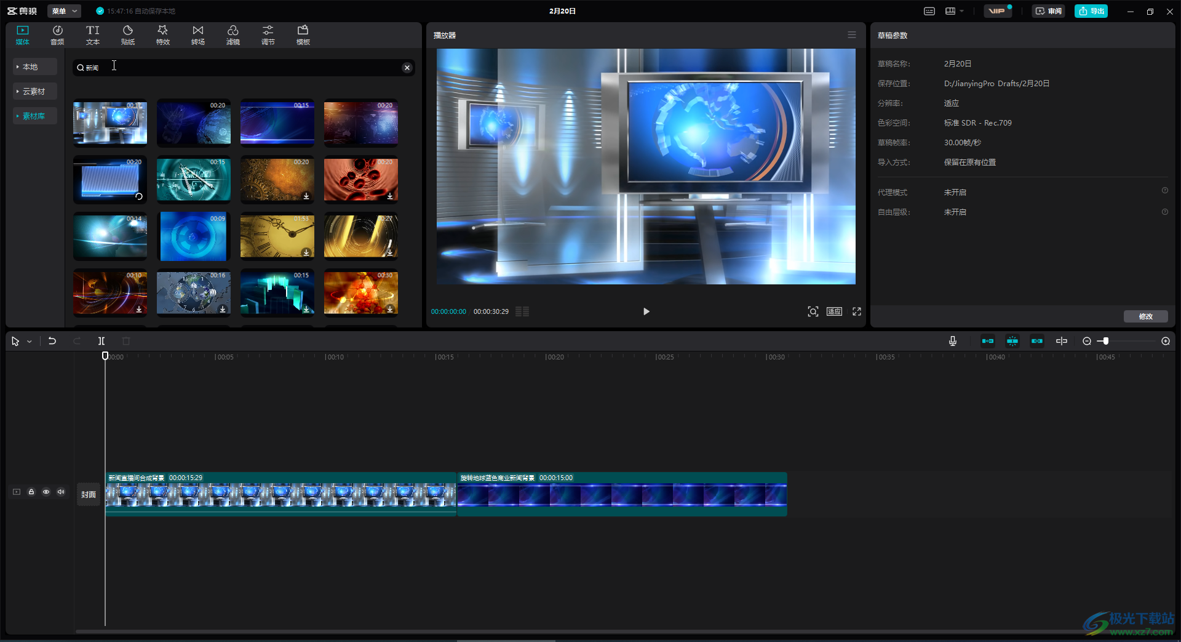Open the 贴纸 stickers tab

[128, 35]
